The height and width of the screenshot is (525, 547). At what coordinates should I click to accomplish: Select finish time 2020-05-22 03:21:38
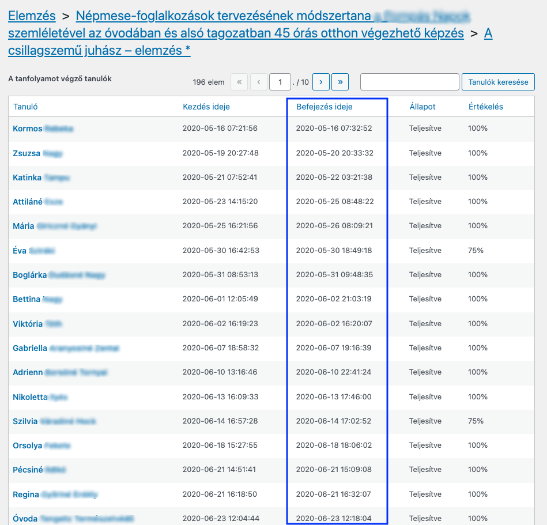click(x=334, y=177)
